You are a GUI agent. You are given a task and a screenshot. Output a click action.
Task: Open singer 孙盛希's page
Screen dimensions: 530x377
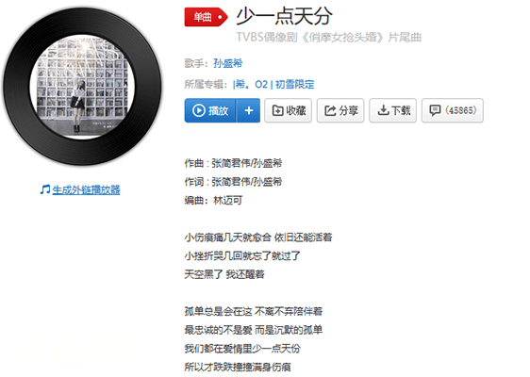tap(228, 63)
